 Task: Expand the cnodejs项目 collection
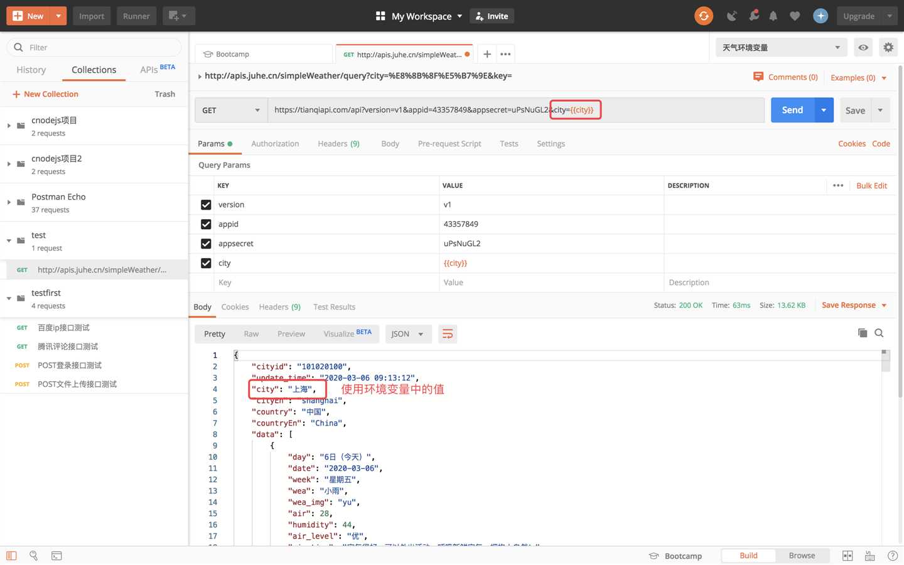click(9, 126)
